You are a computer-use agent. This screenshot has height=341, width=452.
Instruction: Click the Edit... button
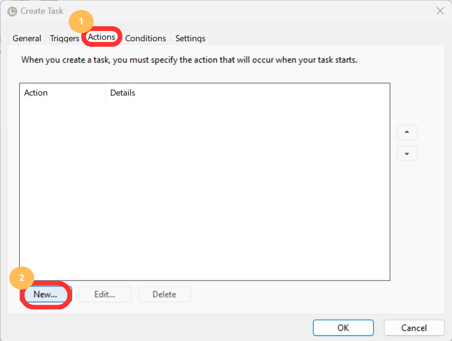coord(105,294)
